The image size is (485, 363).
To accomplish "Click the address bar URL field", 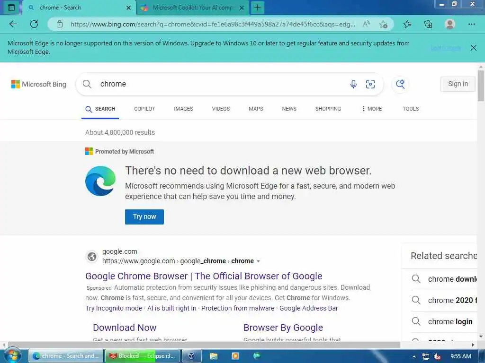I will [x=213, y=24].
